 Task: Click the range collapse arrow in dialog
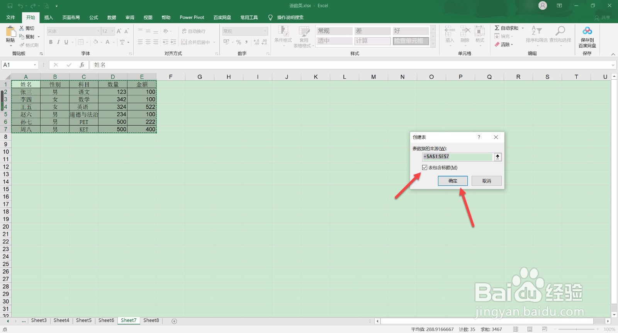point(497,156)
